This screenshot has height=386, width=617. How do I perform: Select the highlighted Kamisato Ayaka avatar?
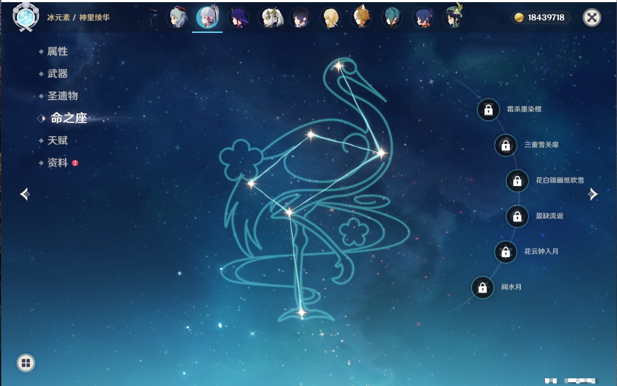208,17
